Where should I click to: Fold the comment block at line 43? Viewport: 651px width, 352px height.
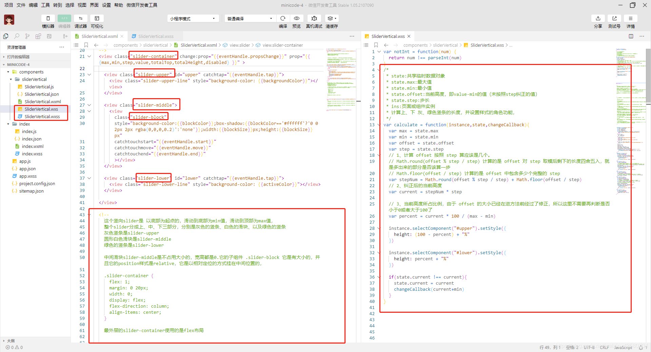[89, 215]
